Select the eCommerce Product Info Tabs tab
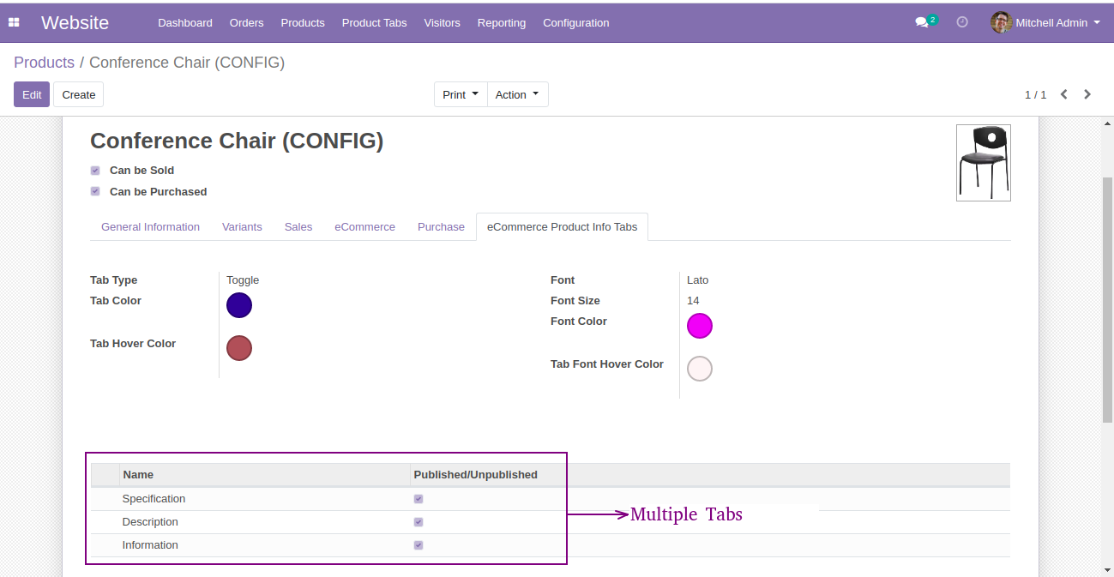The image size is (1114, 577). tap(563, 227)
